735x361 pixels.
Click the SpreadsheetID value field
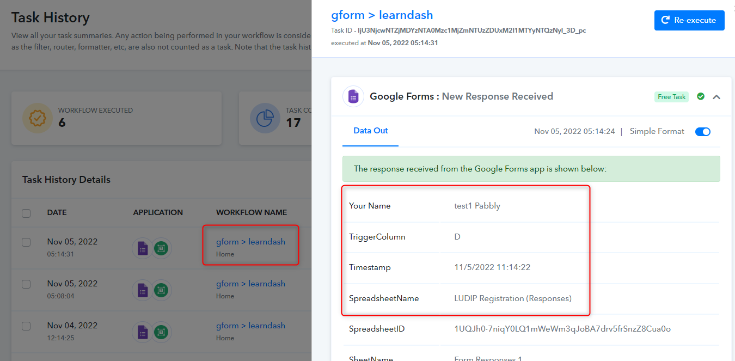tap(562, 329)
